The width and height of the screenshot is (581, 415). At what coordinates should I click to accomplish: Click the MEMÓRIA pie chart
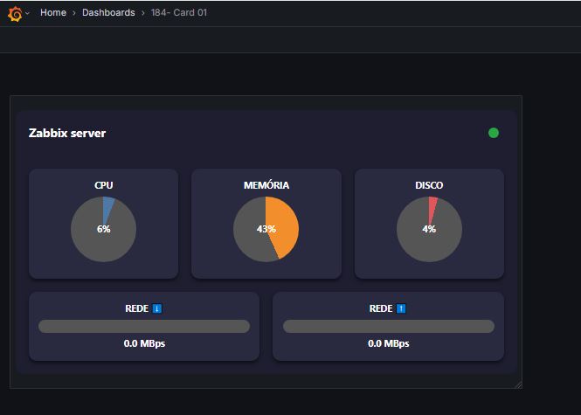point(266,230)
